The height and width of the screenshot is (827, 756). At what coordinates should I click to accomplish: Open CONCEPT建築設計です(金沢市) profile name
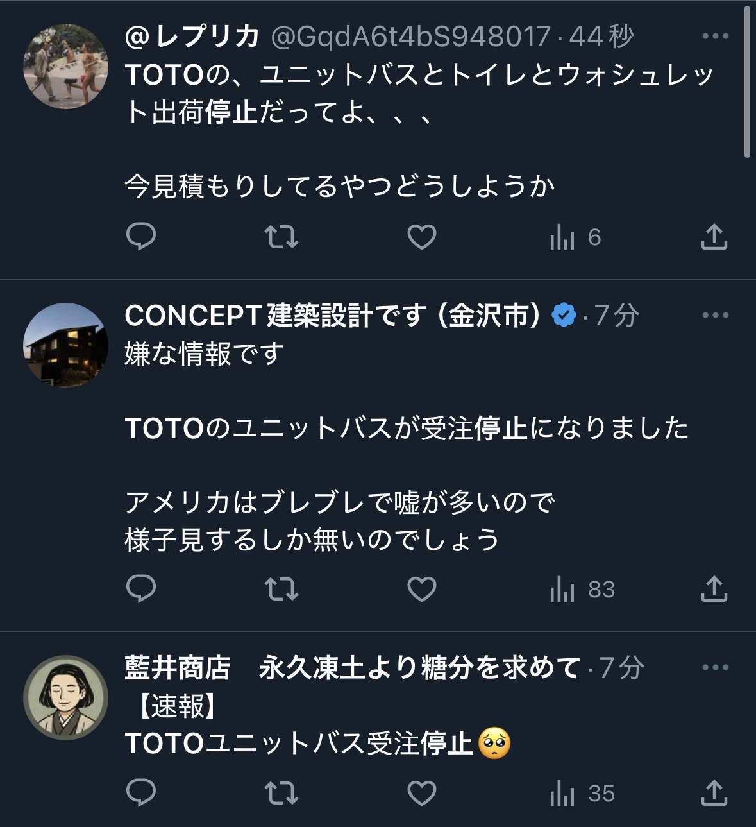click(x=333, y=315)
